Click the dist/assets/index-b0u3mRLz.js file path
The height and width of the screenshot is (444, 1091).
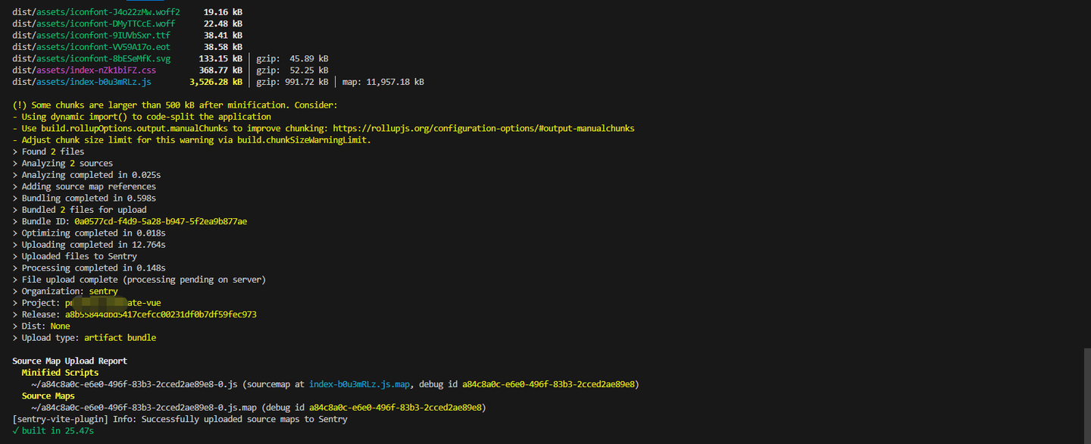(x=82, y=82)
